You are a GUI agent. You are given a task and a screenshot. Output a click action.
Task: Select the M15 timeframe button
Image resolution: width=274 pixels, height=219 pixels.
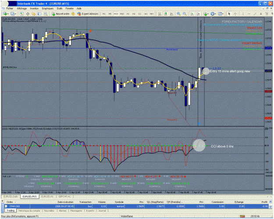coord(116,14)
